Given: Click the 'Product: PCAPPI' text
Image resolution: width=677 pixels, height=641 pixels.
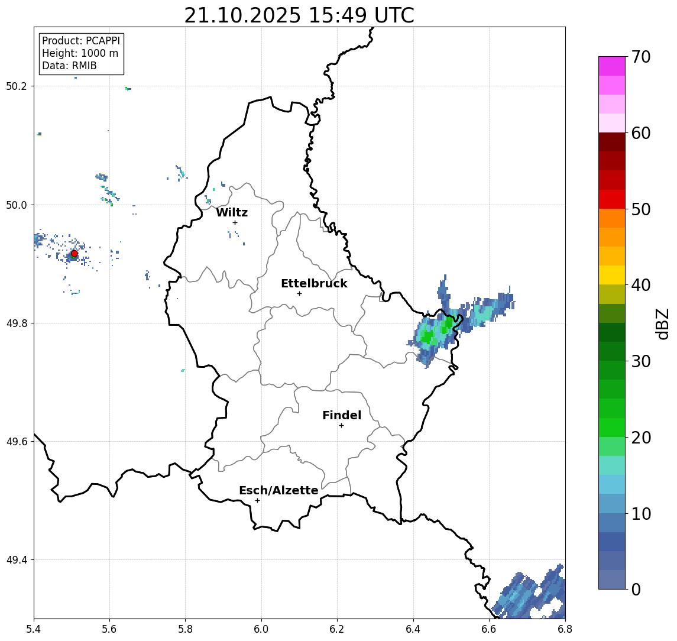Looking at the screenshot, I should point(81,41).
